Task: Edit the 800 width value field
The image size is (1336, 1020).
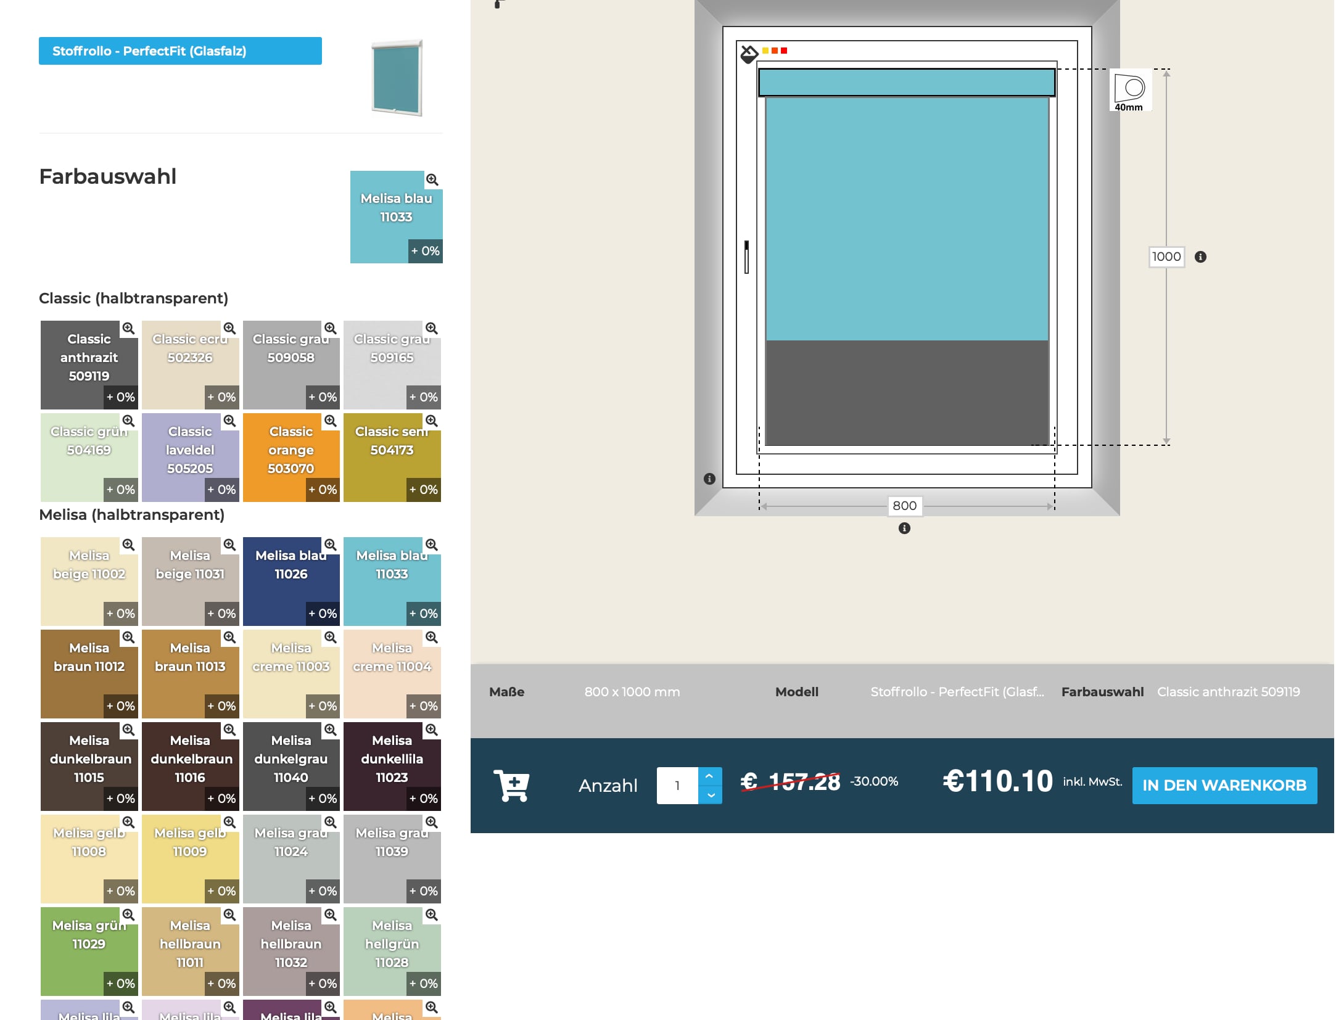Action: tap(905, 506)
